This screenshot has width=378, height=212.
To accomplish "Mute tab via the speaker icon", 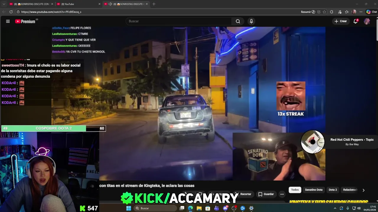I will [x=110, y=4].
